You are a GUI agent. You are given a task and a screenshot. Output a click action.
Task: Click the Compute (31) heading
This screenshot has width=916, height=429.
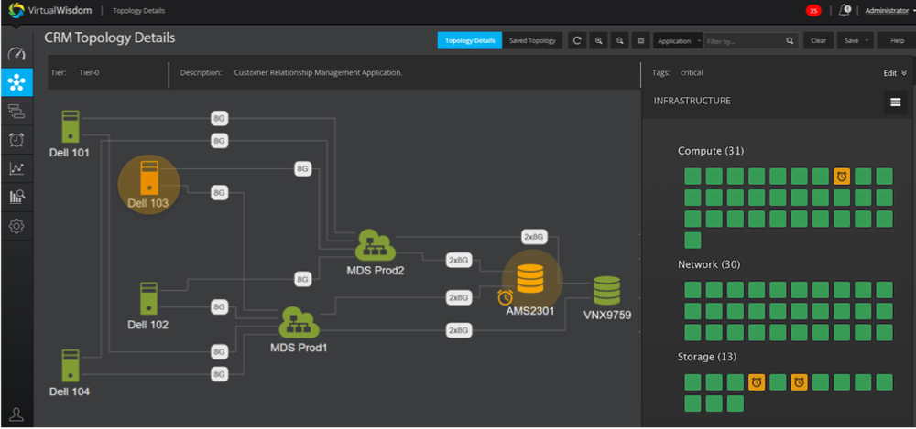click(711, 151)
